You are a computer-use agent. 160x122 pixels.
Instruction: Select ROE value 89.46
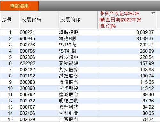[148, 94]
